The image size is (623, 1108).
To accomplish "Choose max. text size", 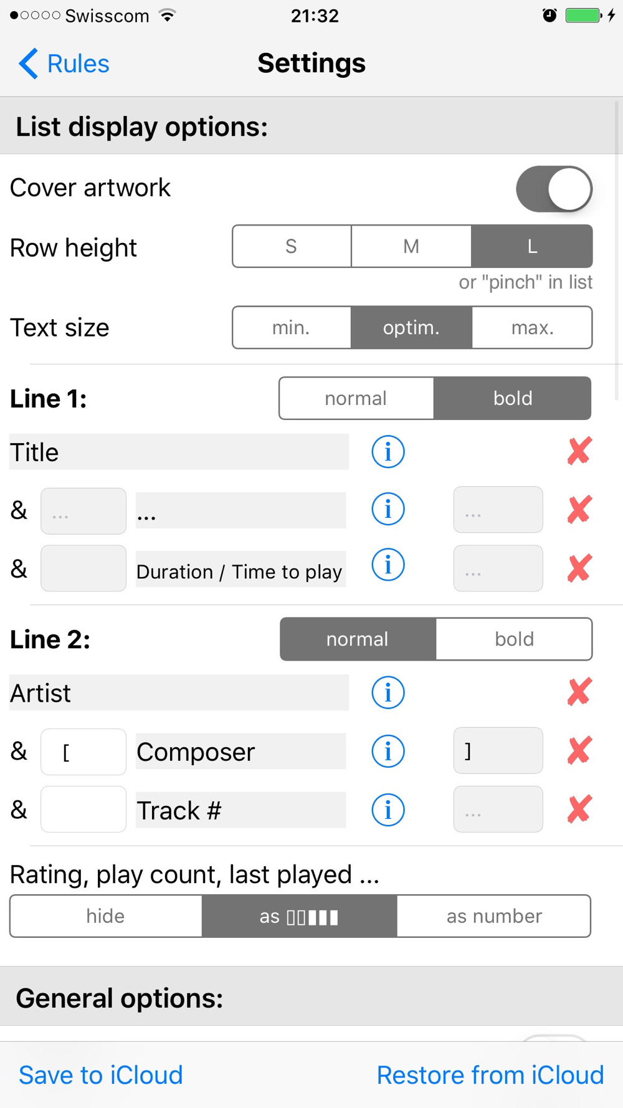I will [532, 328].
